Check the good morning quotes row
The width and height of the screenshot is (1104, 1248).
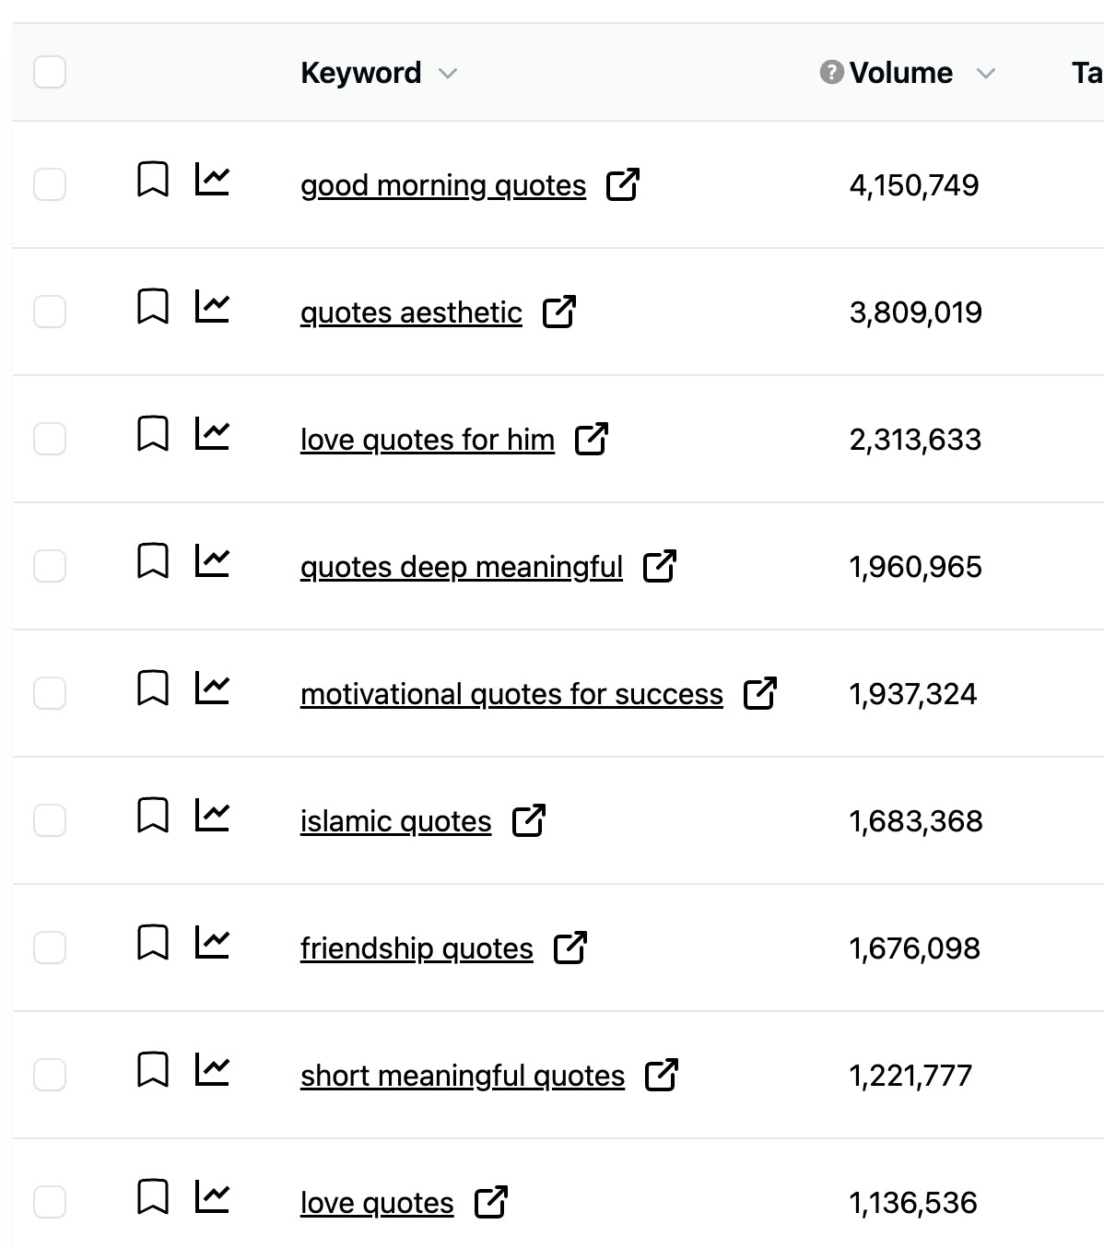(x=50, y=184)
